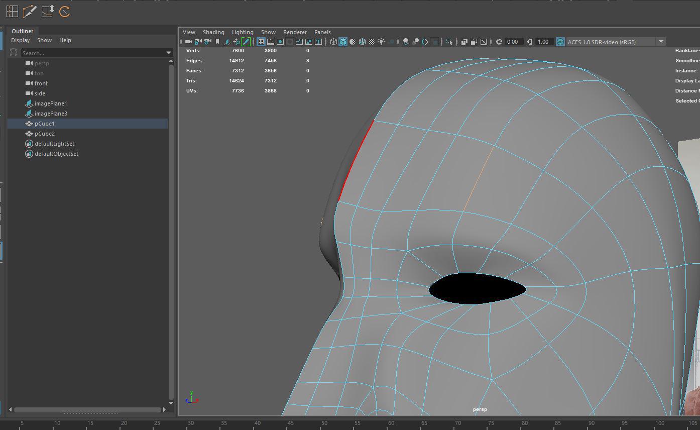Toggle the film gate display icon
This screenshot has width=700, height=430.
point(270,42)
